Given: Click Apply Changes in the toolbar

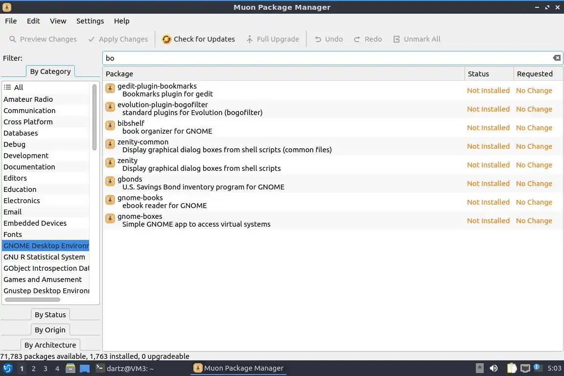Looking at the screenshot, I should tap(118, 39).
